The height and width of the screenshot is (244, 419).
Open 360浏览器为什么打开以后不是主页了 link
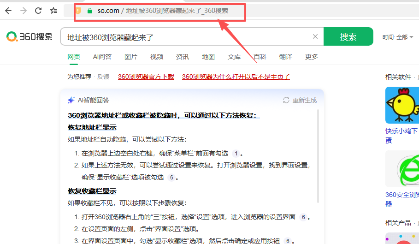pos(236,77)
